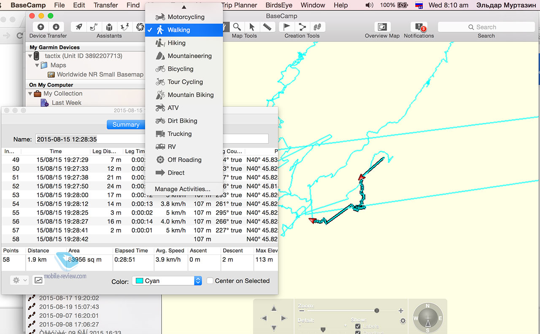Image resolution: width=540 pixels, height=334 pixels.
Task: Choose Bicycling activity profile
Action: [x=184, y=69]
